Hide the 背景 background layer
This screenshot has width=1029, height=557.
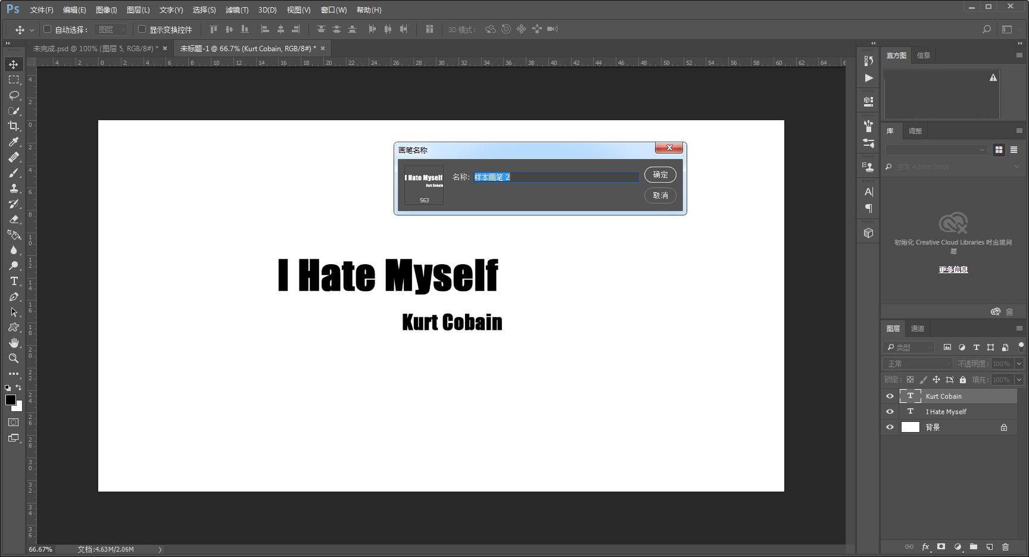[890, 427]
